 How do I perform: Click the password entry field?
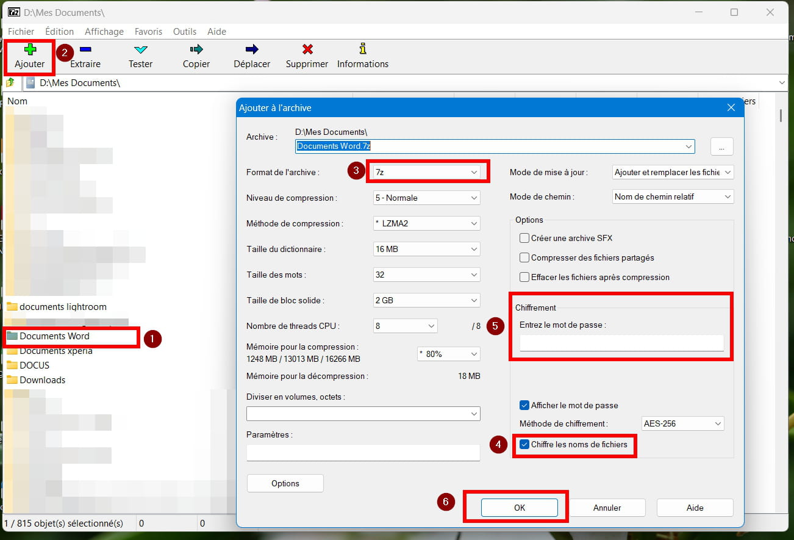point(621,343)
